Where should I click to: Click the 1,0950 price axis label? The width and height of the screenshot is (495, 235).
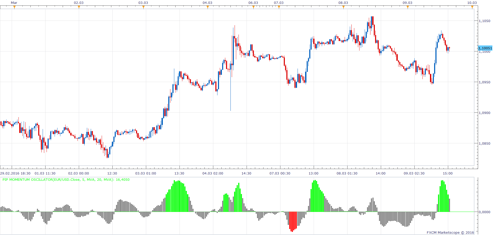click(x=484, y=82)
